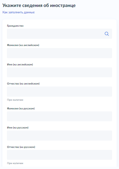Image resolution: width=119 pixels, height=169 pixels.
Task: Select the Имя (на английском) text field
Action: tap(60, 72)
